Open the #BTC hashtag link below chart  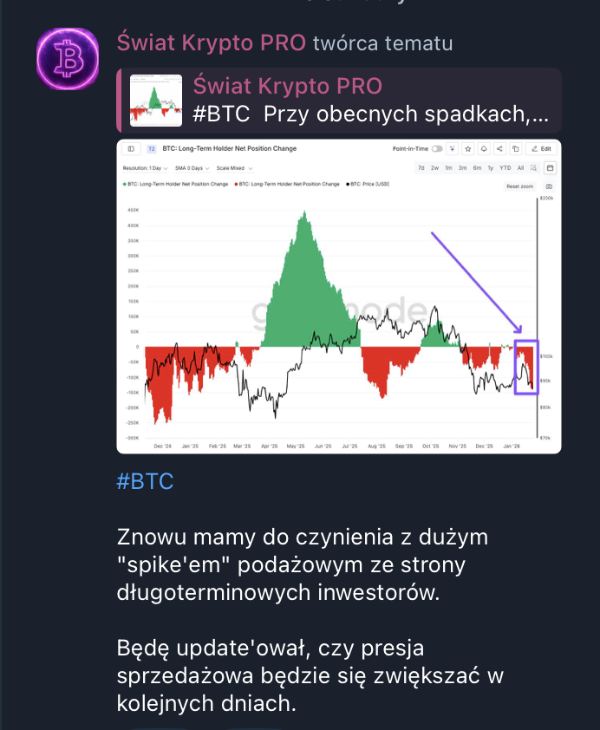[x=145, y=481]
